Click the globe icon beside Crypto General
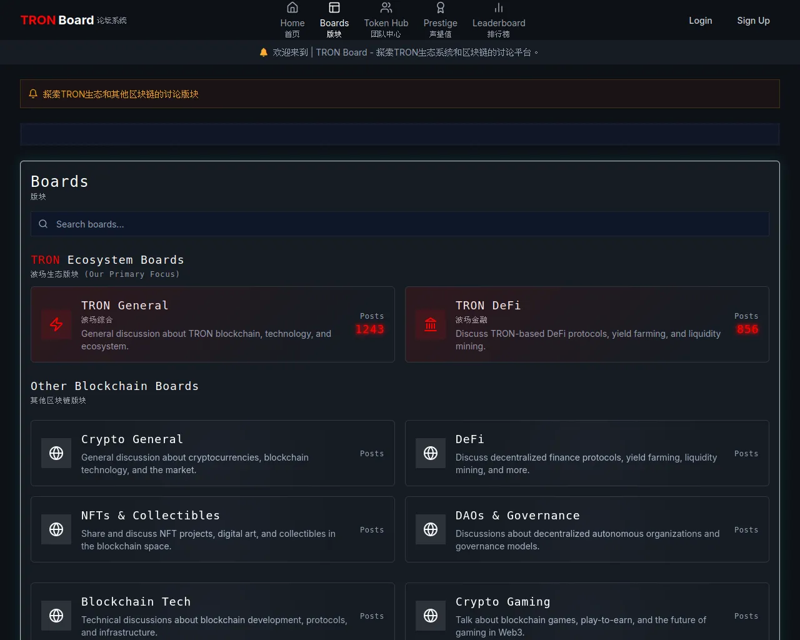800x640 pixels. click(x=56, y=453)
